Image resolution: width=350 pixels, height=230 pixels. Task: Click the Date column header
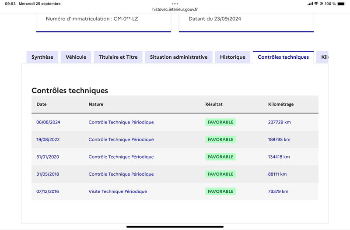42,104
